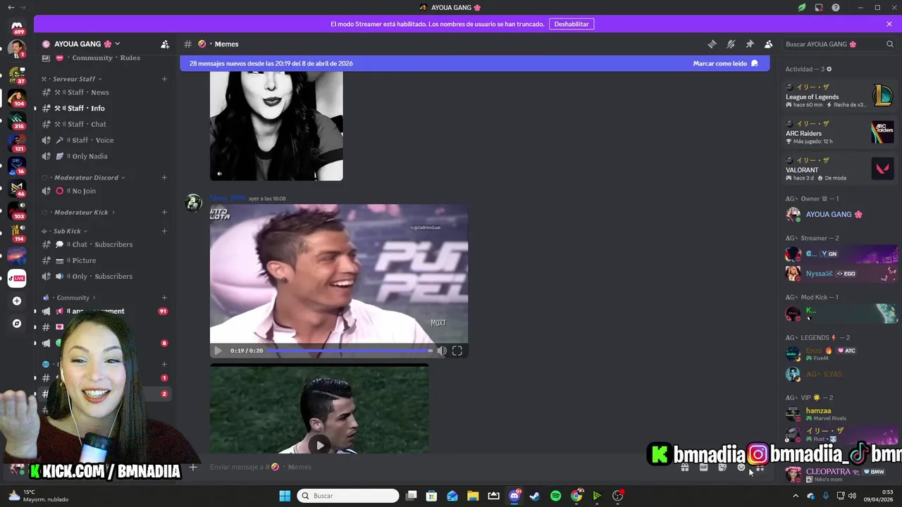Select member AYOUA GANG in Owner list
This screenshot has height=507, width=902.
[x=839, y=214]
